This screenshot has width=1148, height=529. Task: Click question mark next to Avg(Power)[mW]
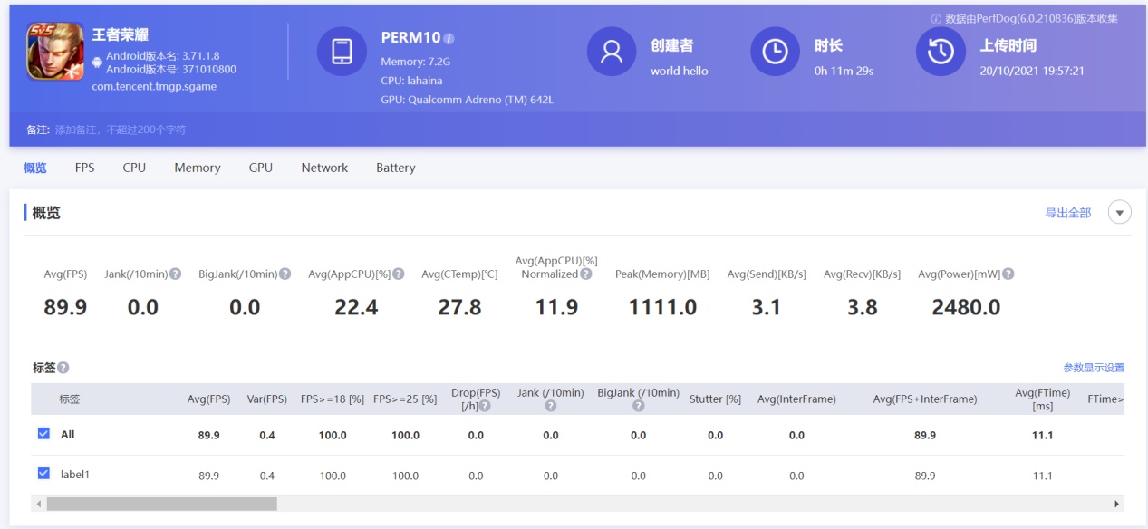[1008, 275]
